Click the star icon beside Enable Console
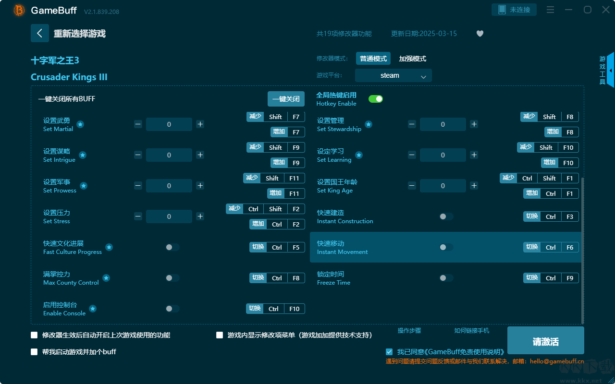Screen dimensions: 615x384 [x=93, y=309]
